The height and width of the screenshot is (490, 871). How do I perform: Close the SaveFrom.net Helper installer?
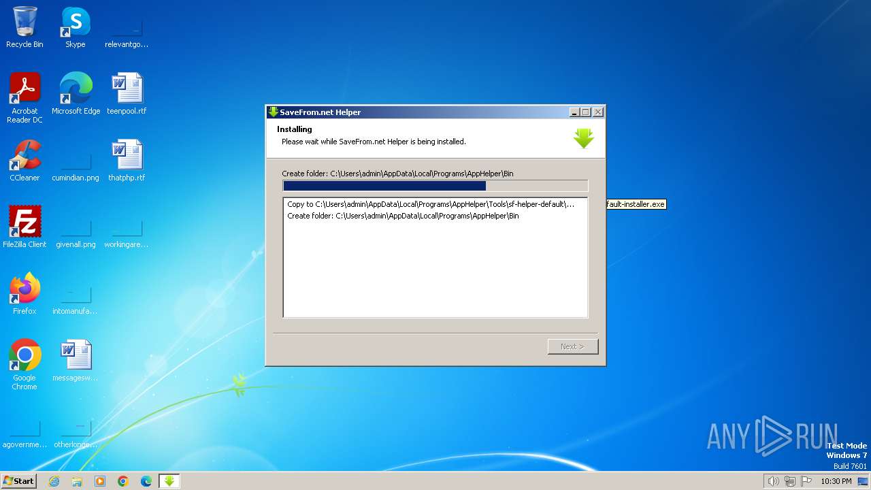(598, 112)
